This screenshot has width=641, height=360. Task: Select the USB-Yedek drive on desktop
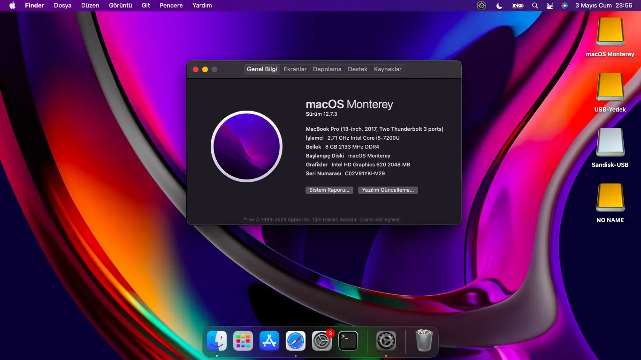610,87
